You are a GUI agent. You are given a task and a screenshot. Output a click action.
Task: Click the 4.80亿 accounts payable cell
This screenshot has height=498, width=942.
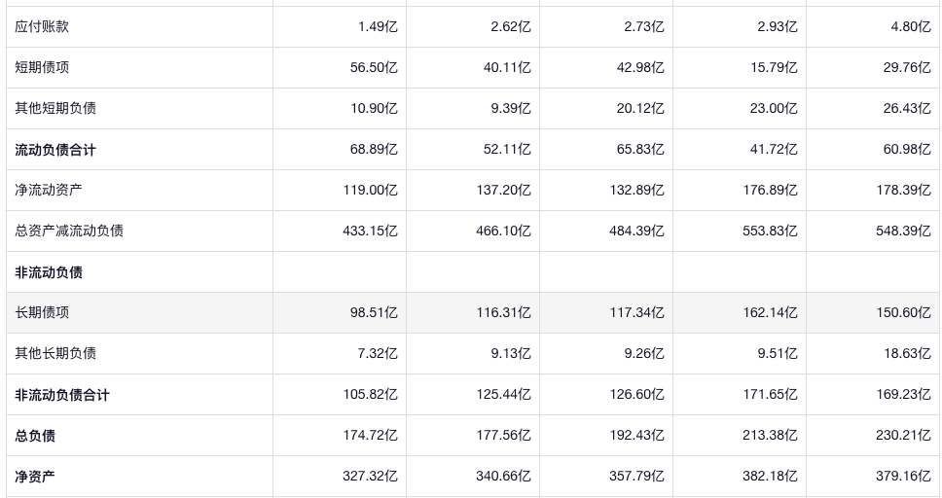tap(911, 27)
